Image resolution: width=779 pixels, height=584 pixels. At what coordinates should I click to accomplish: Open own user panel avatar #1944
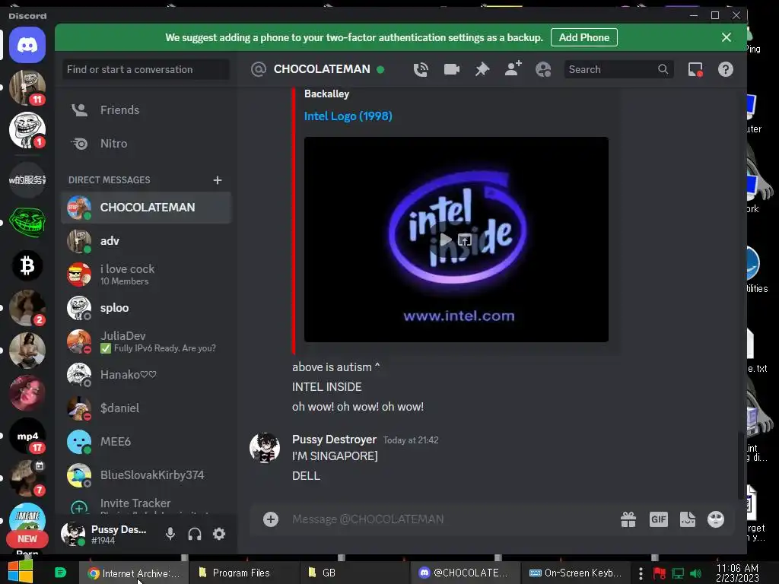pos(74,534)
